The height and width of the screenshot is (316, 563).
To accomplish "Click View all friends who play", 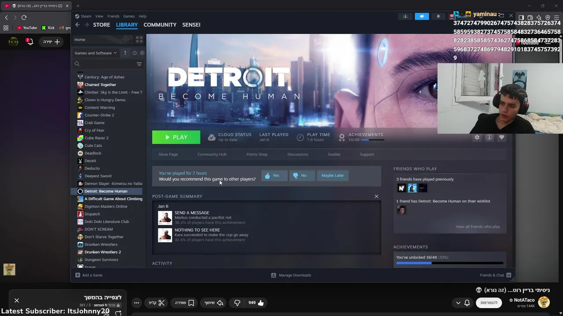I will click(x=478, y=226).
